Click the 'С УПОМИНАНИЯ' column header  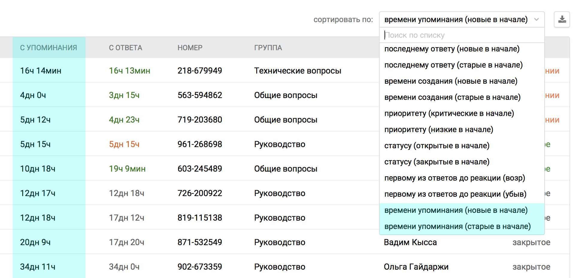(x=48, y=48)
